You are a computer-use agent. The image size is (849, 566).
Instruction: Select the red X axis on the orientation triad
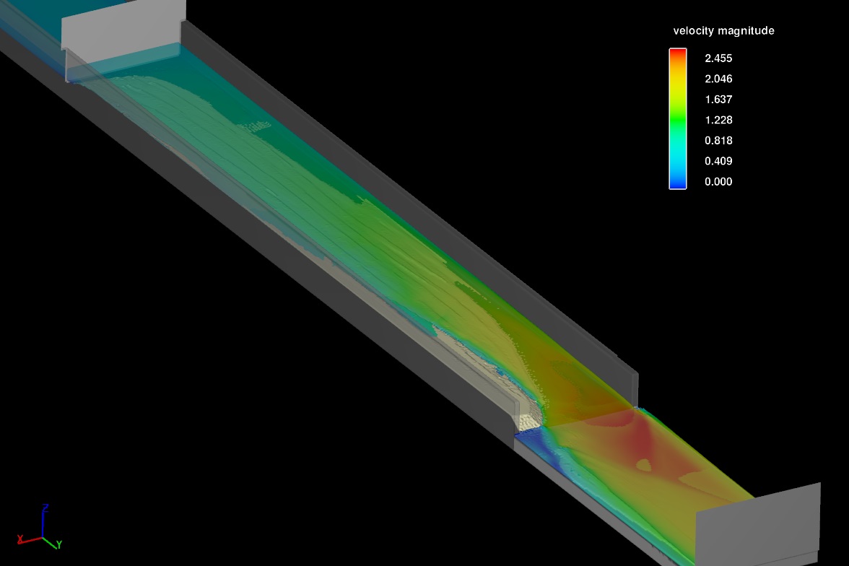(29, 539)
